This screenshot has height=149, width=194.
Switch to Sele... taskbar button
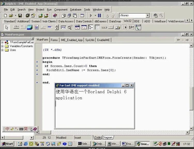tap(84, 144)
